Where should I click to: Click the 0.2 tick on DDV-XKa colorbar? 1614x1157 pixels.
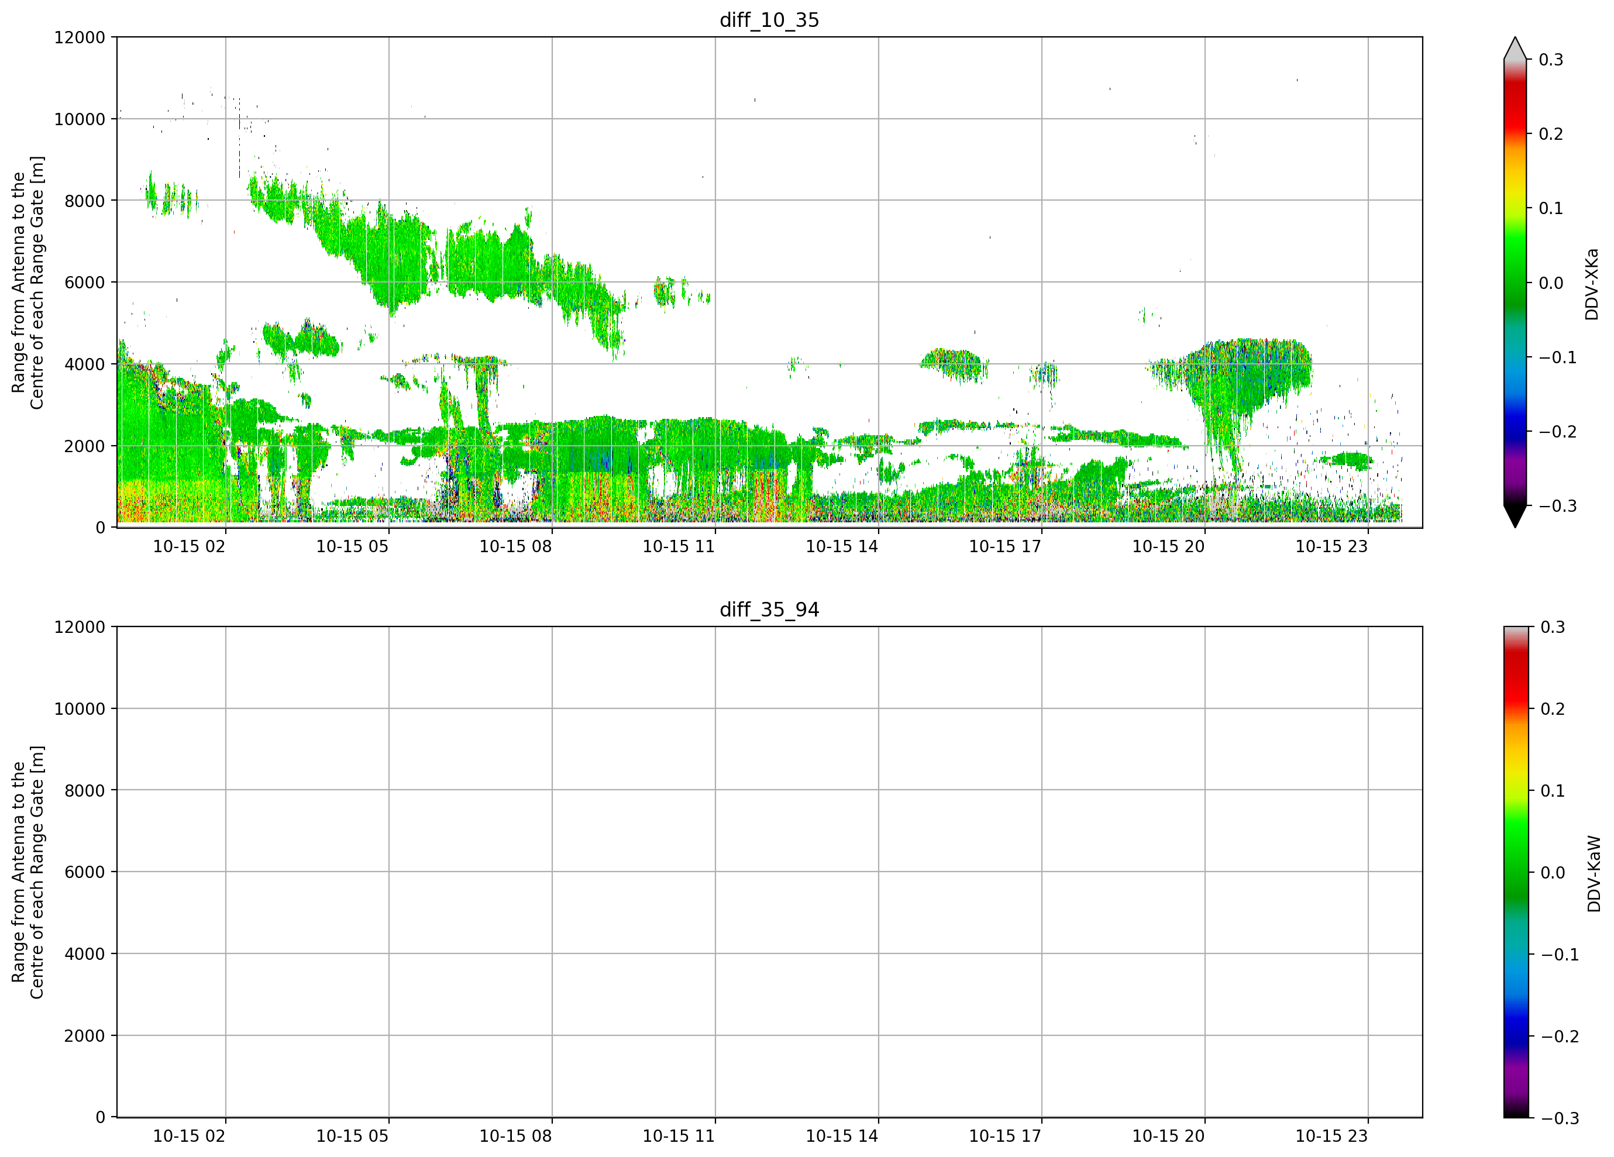tap(1551, 134)
